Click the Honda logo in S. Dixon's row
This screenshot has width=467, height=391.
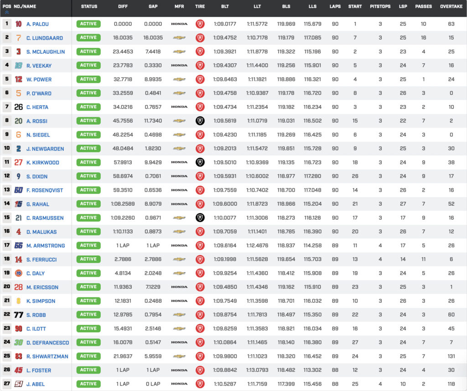point(179,176)
